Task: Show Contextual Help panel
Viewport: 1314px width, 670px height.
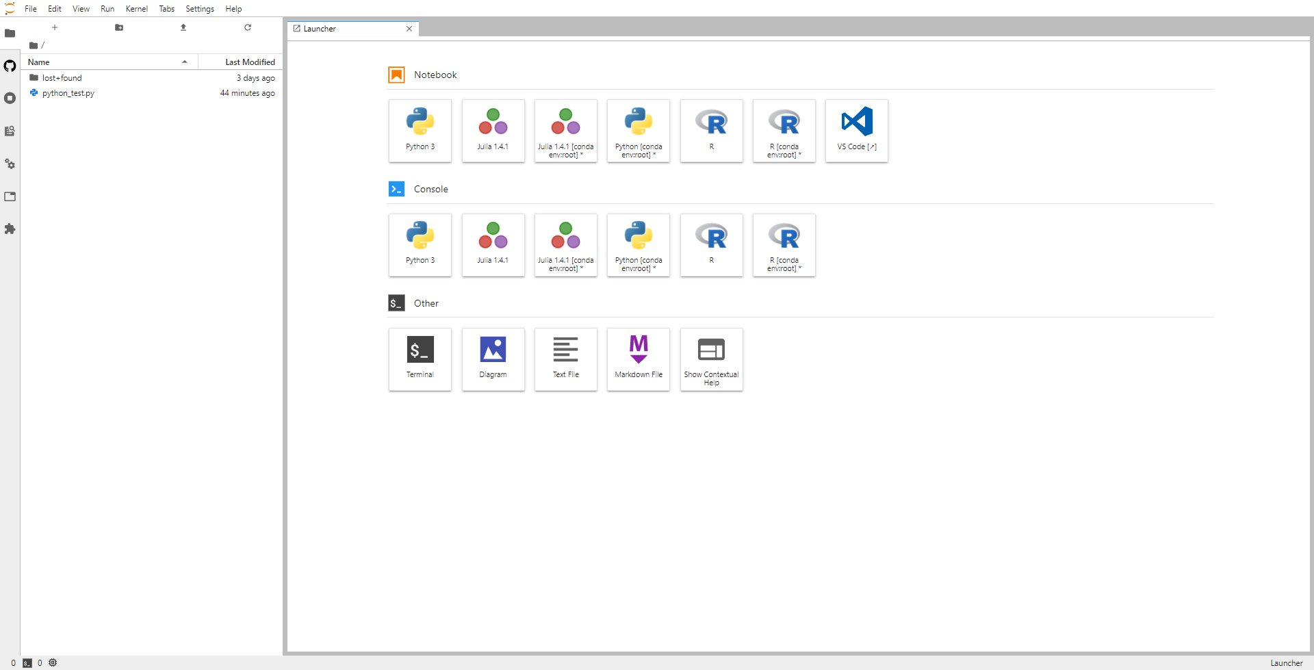Action: pos(711,359)
